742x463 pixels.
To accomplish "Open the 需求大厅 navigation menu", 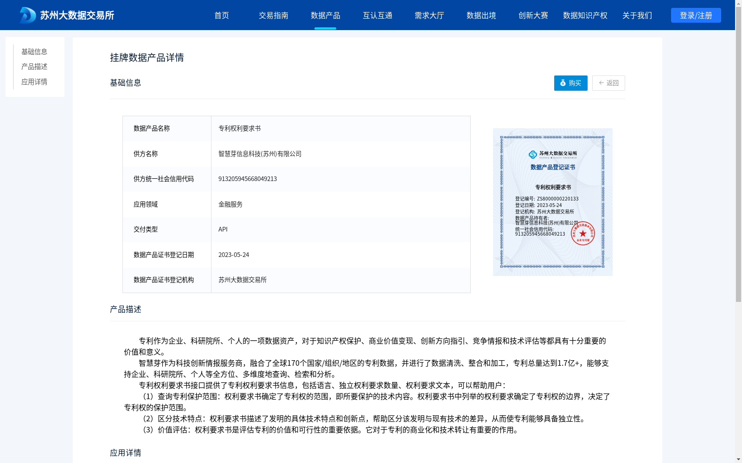I will 429,15.
